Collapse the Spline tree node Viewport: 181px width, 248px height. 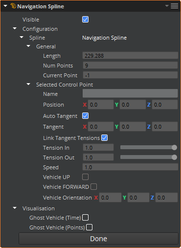pos(22,37)
